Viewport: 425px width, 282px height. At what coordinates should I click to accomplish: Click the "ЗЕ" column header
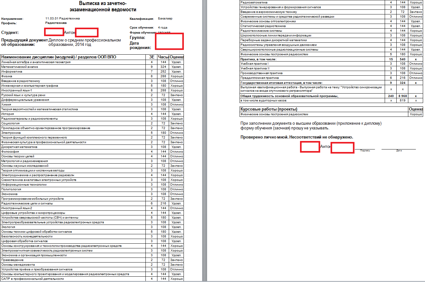tap(152, 57)
